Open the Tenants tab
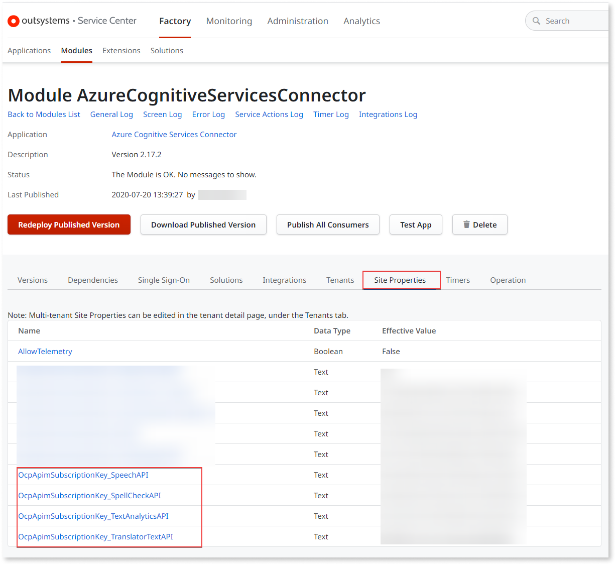The image size is (616, 565). (x=340, y=280)
